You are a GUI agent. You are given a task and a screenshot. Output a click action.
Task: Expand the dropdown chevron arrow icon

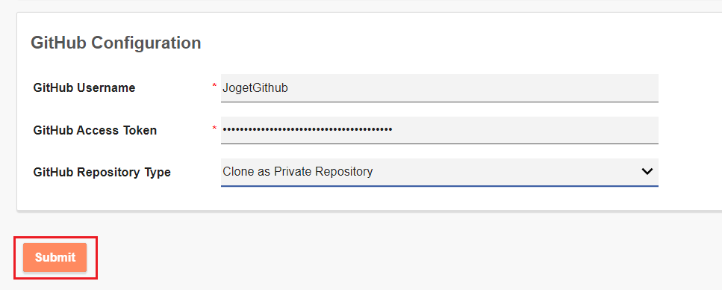pyautogui.click(x=647, y=171)
